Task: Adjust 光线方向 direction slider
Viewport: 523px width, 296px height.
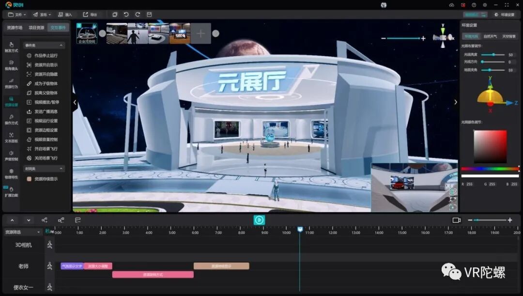Action: click(493, 62)
